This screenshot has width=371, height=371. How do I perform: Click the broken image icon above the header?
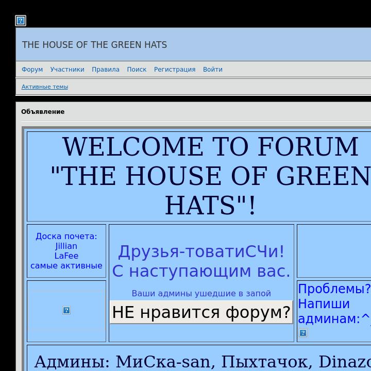tap(21, 21)
